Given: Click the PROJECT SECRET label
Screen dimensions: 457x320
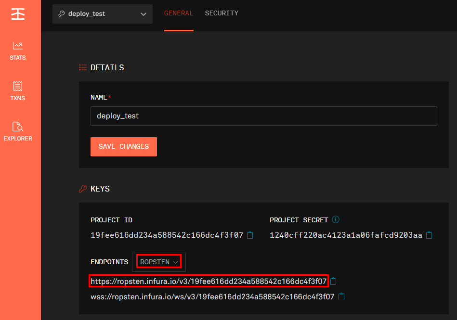Looking at the screenshot, I should coord(299,220).
